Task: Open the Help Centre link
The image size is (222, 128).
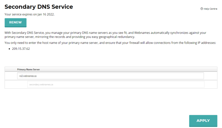Action: click(210, 9)
